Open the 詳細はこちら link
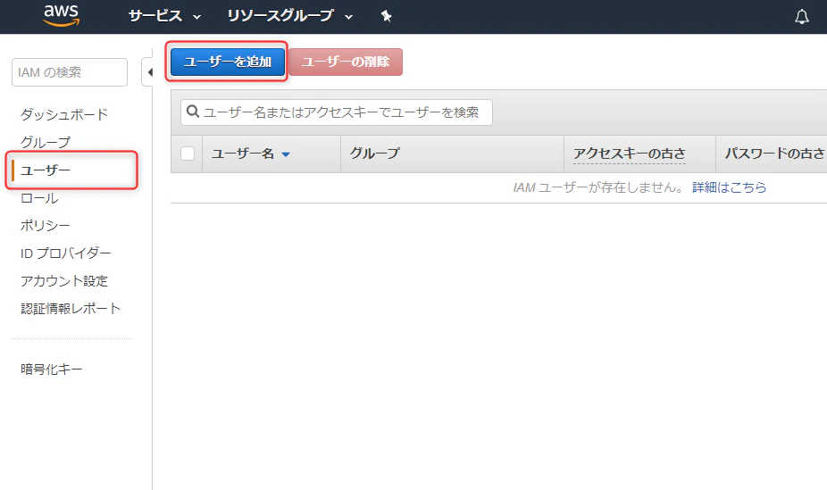 coord(729,187)
